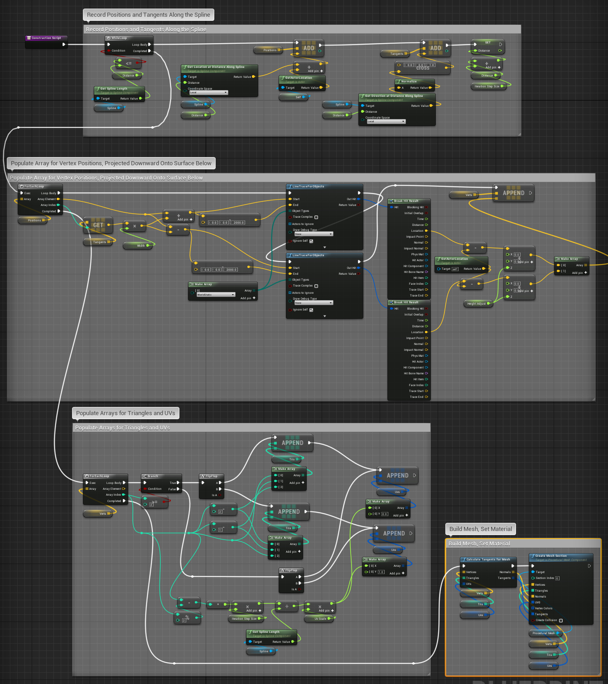Click Add pin below the Positions ADD node

[x=315, y=71]
